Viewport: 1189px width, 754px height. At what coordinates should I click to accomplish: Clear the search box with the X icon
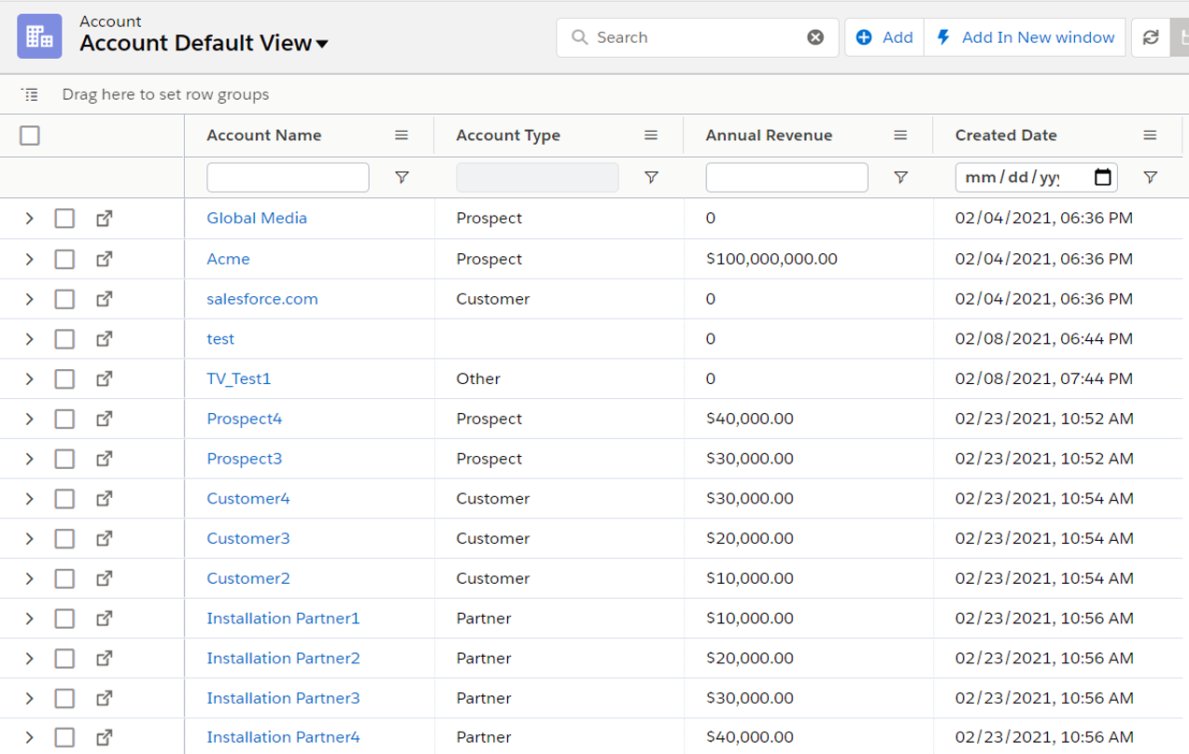click(x=815, y=37)
